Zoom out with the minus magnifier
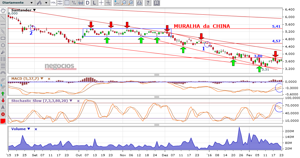The height and width of the screenshot is (158, 300). pyautogui.click(x=124, y=3)
